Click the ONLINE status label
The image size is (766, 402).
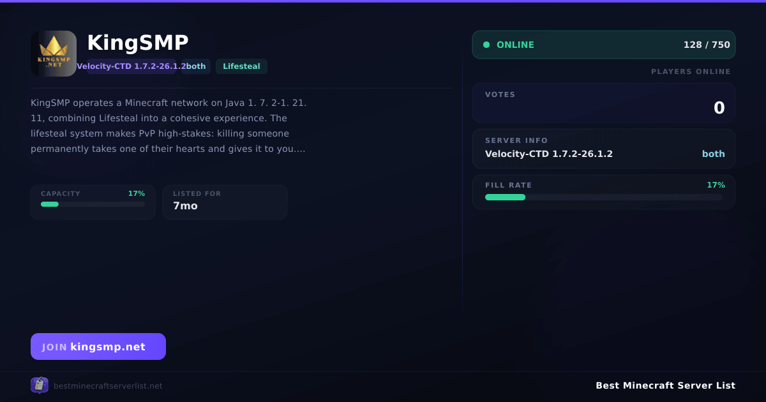tap(515, 45)
